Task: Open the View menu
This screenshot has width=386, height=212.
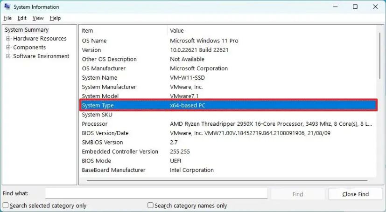Action: click(38, 18)
